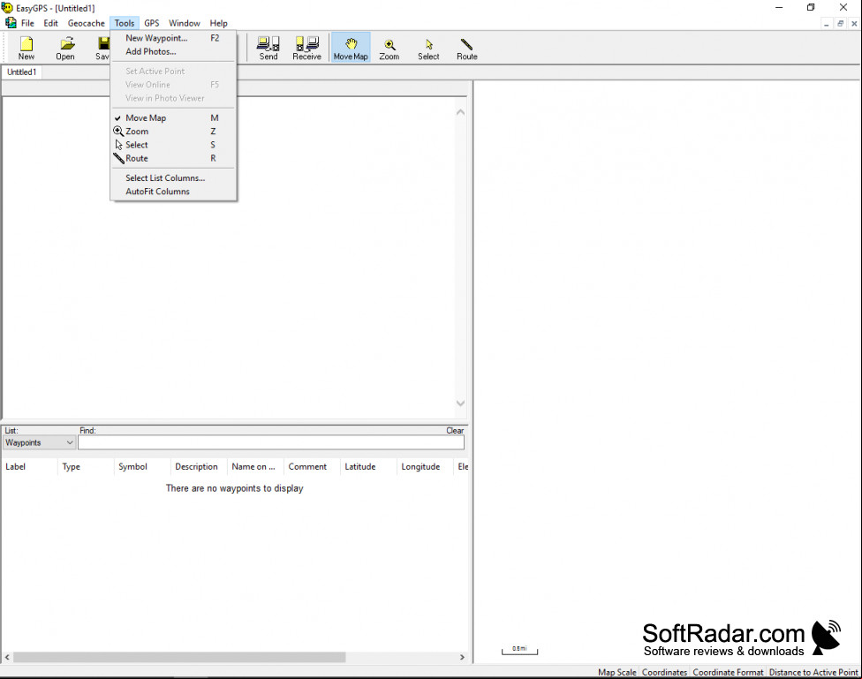Open the Window menu
The height and width of the screenshot is (679, 862).
185,23
